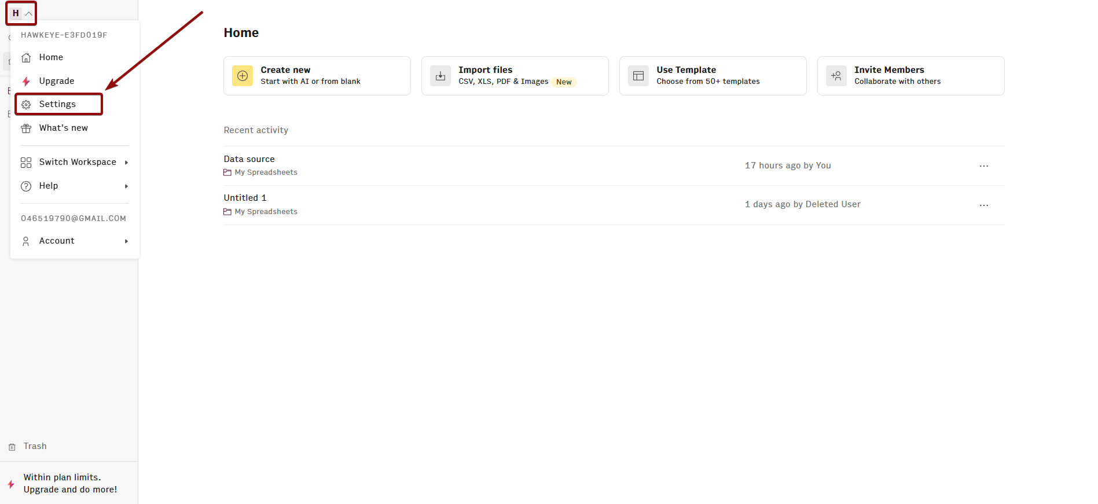
Task: Open the Data source spreadsheet
Action: (x=249, y=159)
